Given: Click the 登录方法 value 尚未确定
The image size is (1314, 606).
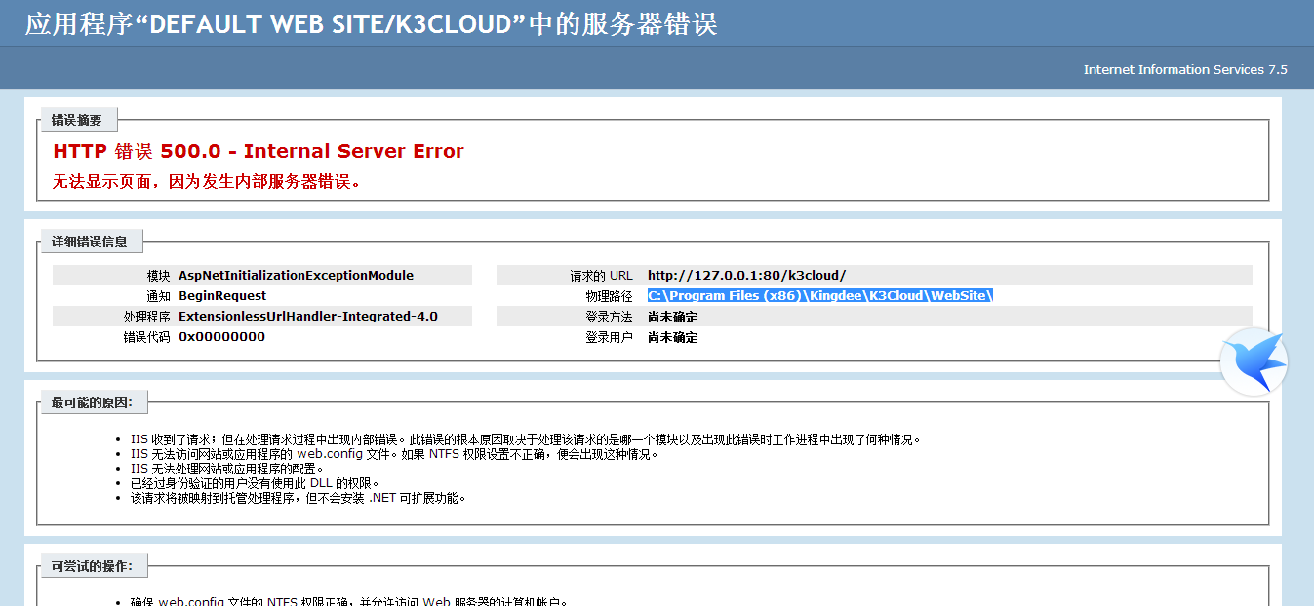Looking at the screenshot, I should click(673, 317).
